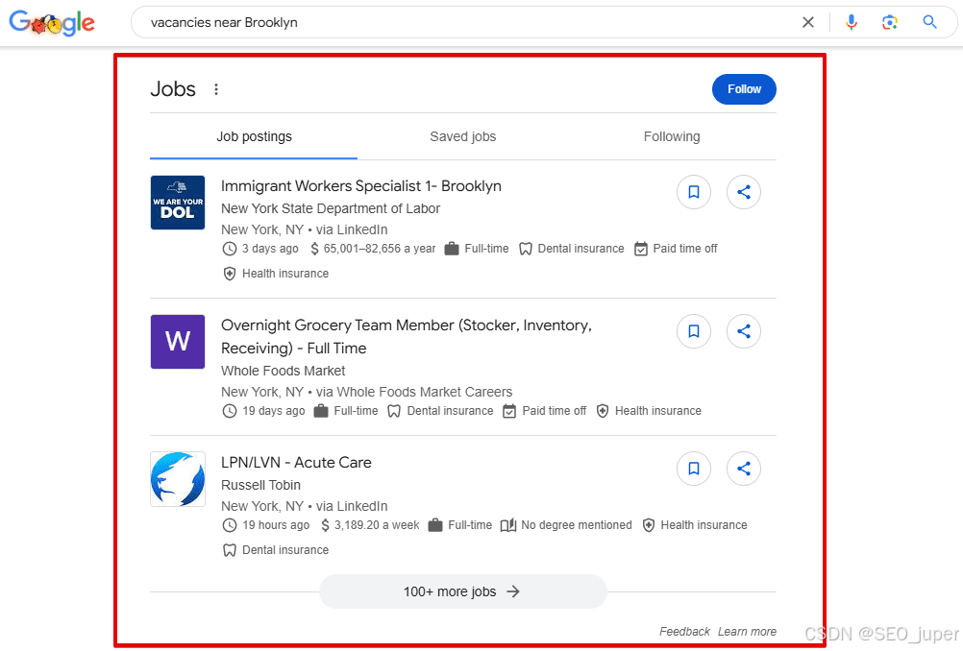Click the calendar icon by DOL Paid time off

pyautogui.click(x=641, y=249)
